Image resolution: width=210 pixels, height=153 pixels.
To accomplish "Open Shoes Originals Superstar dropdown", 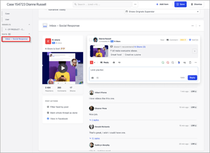I will (x=162, y=12).
